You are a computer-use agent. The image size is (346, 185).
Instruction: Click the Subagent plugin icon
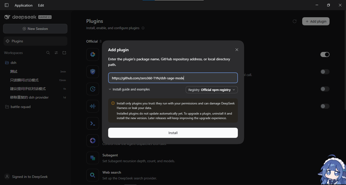click(93, 158)
